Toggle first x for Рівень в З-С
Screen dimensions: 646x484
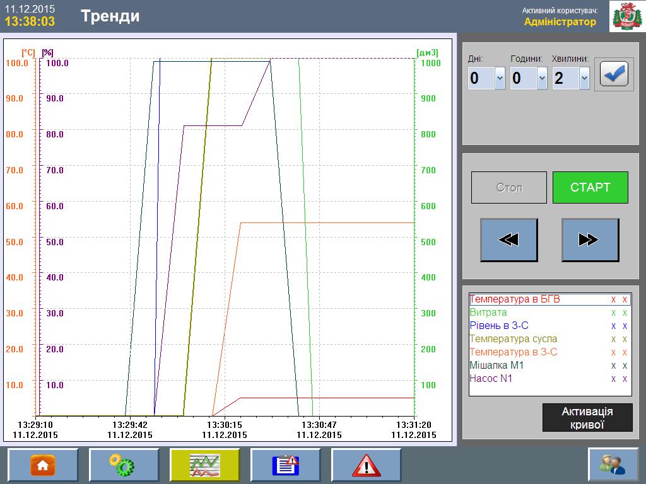click(x=613, y=326)
